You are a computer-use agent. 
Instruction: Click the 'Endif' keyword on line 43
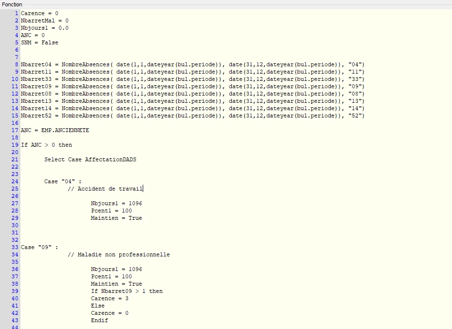pyautogui.click(x=99, y=320)
